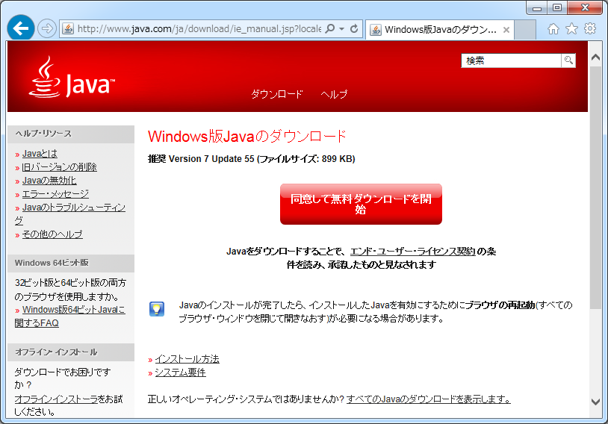Click the lightbulb tip icon
Viewport: 608px width, 424px height.
tap(157, 309)
